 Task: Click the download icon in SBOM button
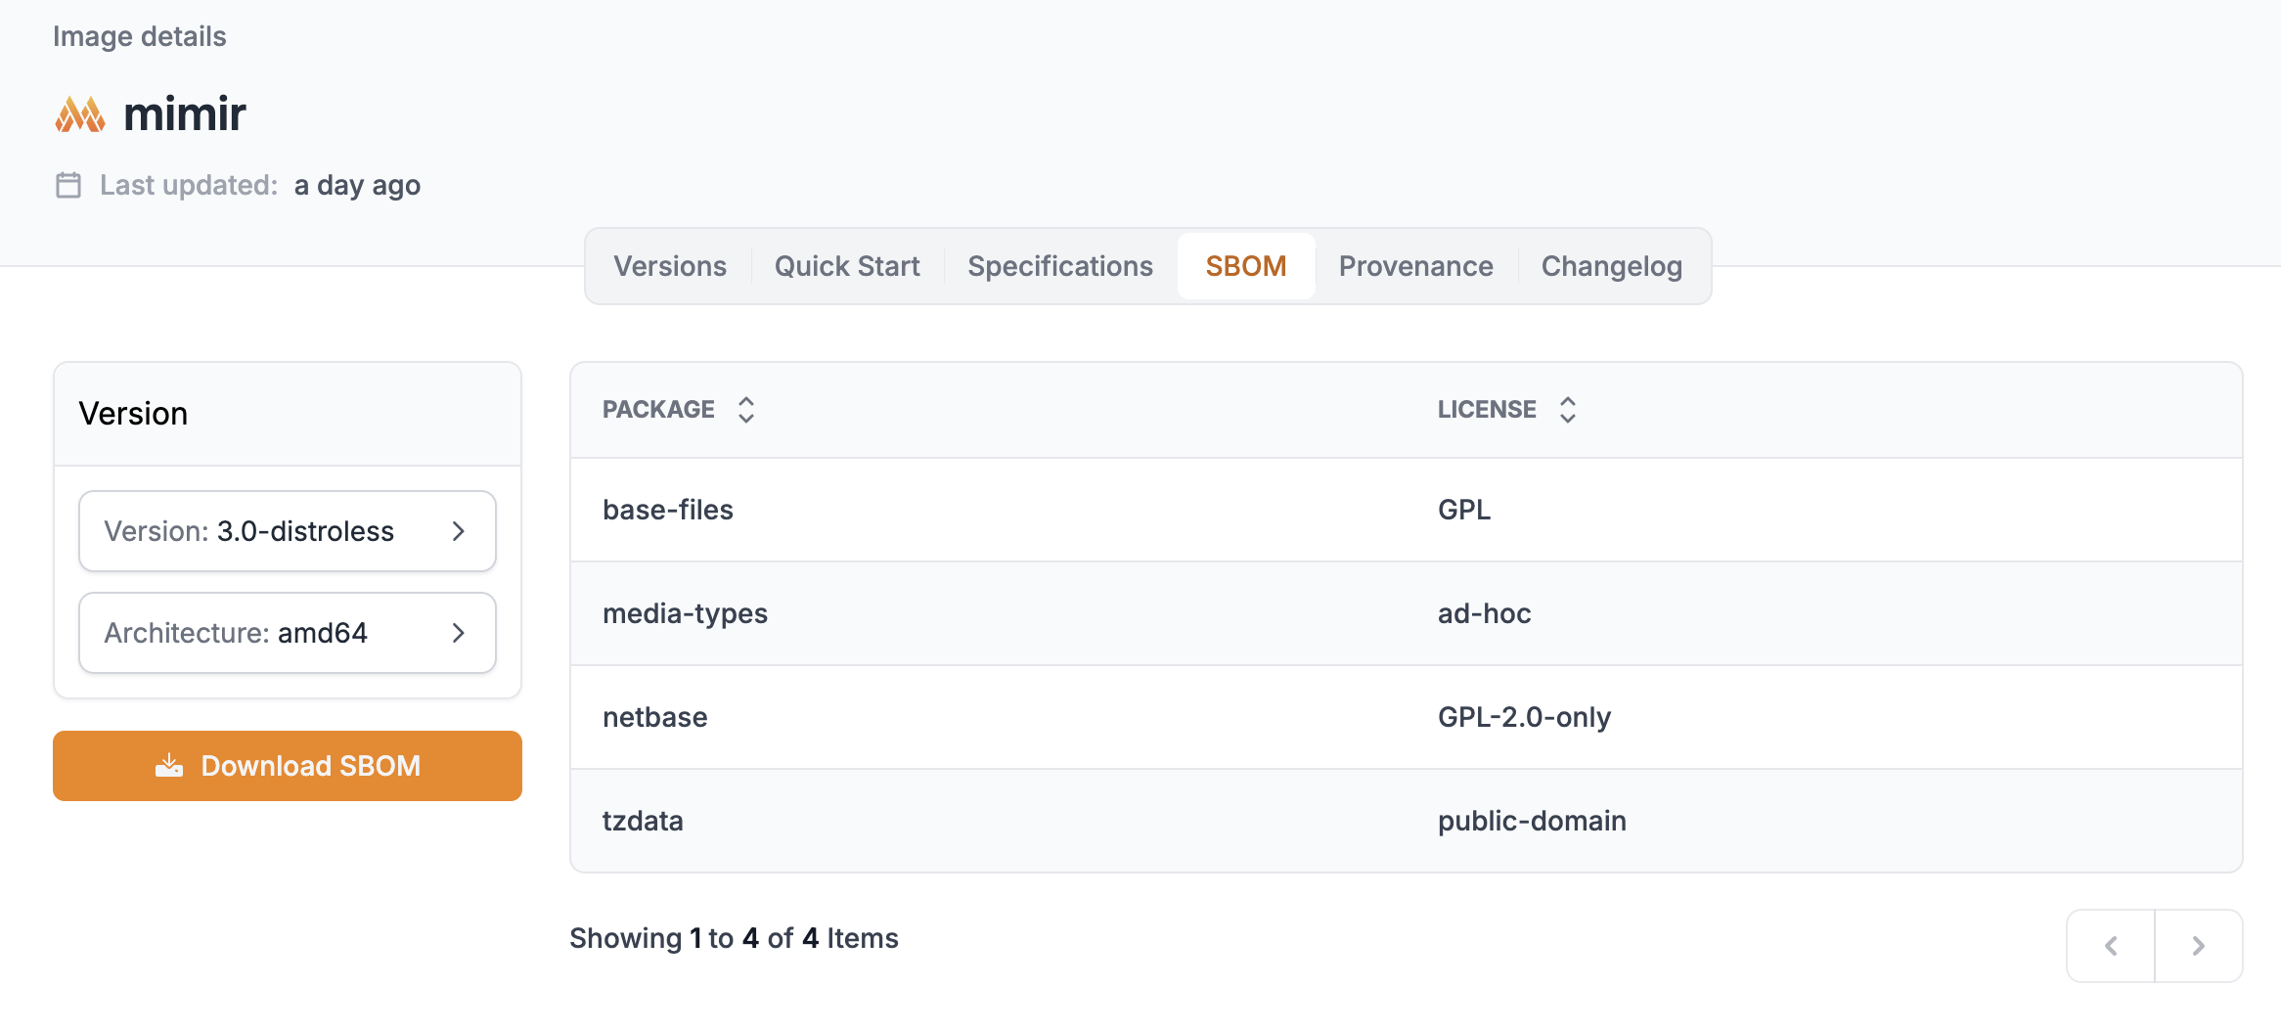(x=169, y=766)
